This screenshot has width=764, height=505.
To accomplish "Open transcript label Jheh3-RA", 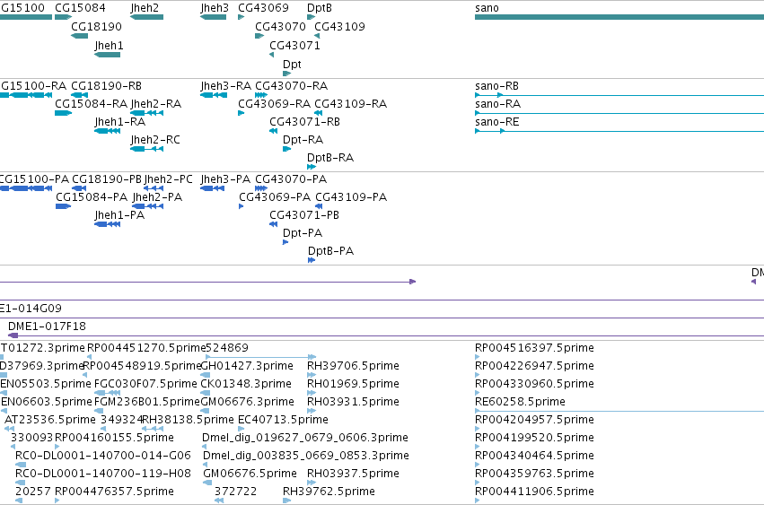I will tap(226, 86).
